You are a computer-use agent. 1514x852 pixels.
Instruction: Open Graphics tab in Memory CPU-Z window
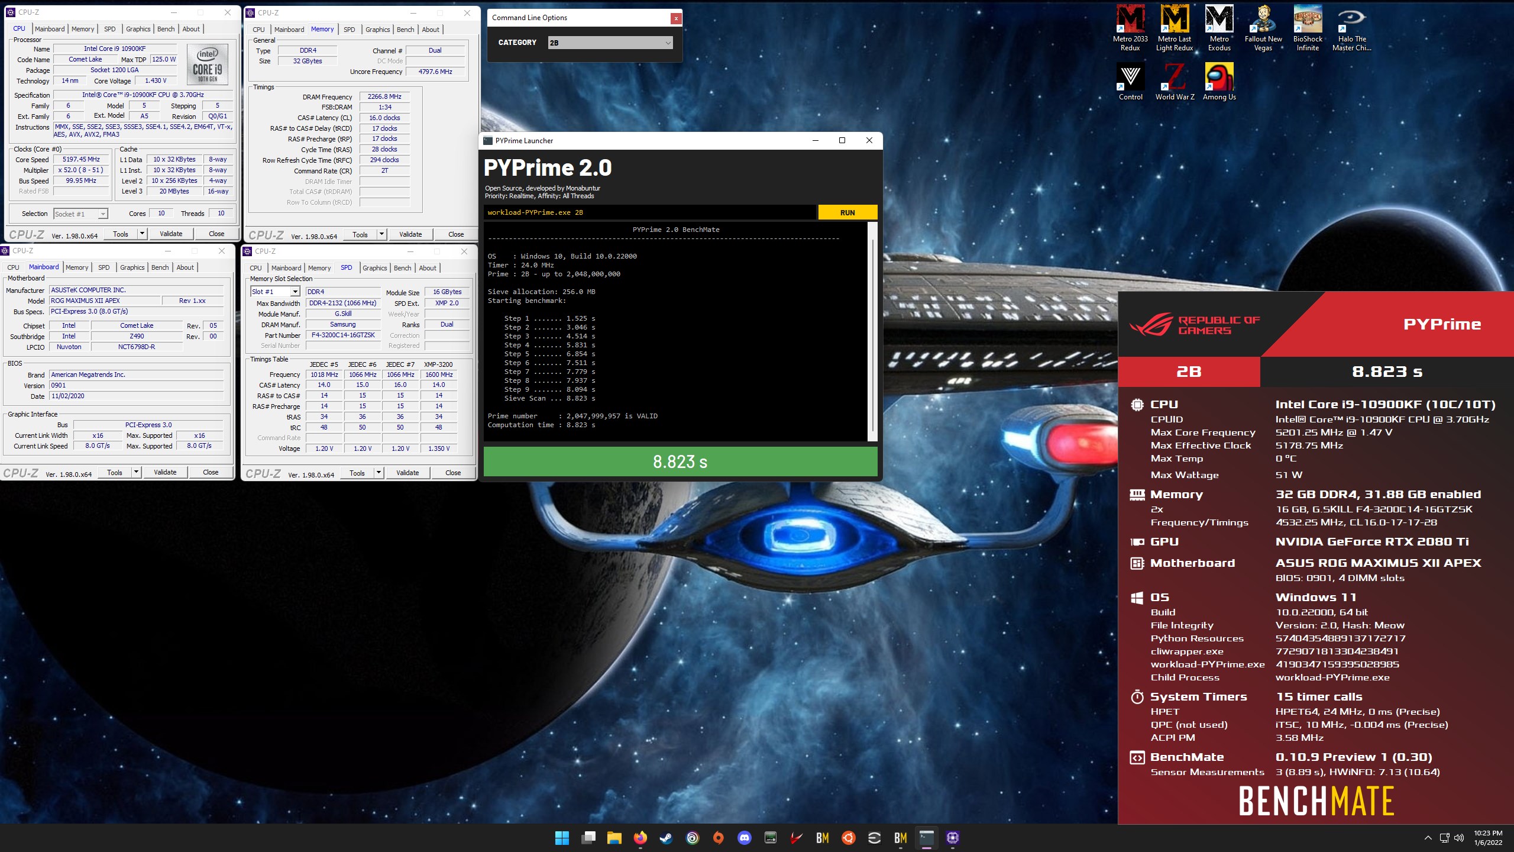point(377,30)
